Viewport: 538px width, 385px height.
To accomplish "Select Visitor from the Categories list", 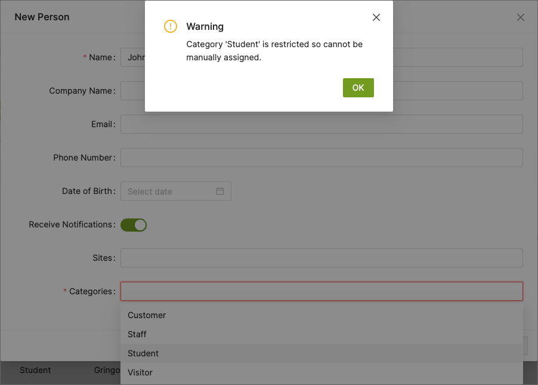I will point(140,372).
